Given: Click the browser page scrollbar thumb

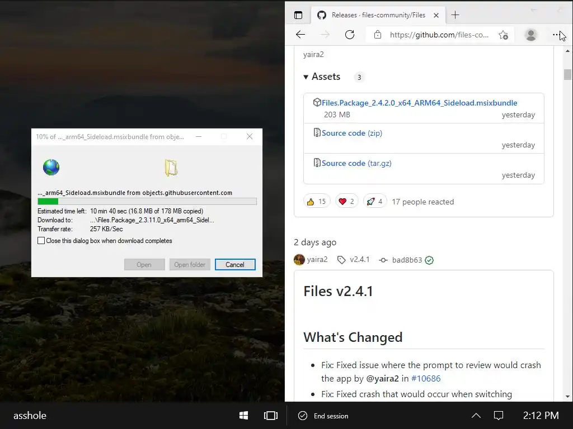Looking at the screenshot, I should click(x=567, y=74).
